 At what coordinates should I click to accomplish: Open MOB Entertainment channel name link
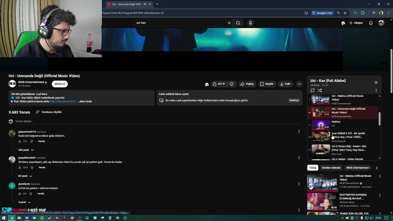pyautogui.click(x=31, y=82)
